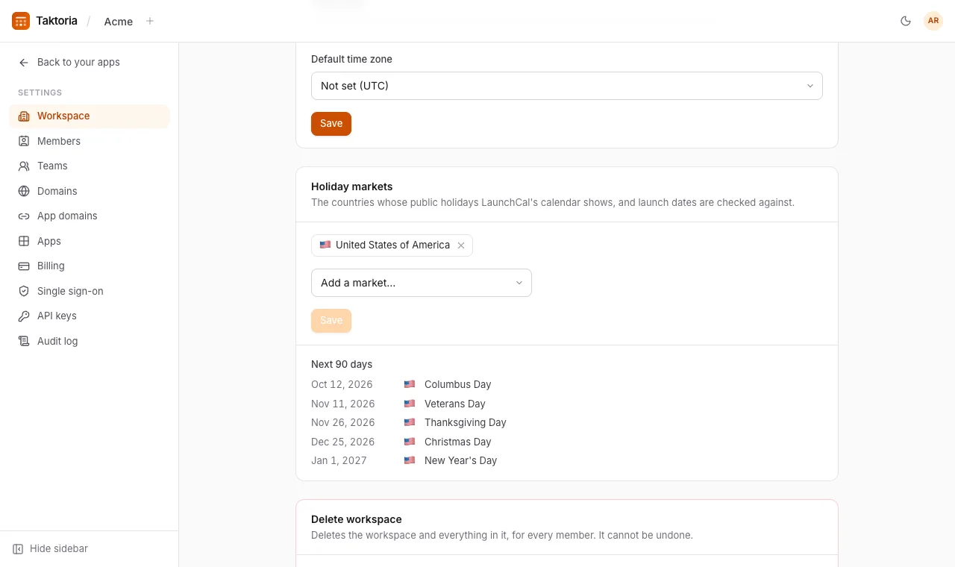
Task: Go to the Apps settings page
Action: click(x=90, y=241)
